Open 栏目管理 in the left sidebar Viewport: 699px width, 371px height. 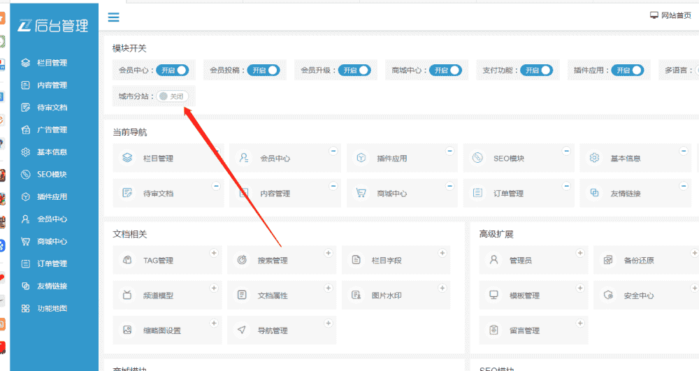52,63
